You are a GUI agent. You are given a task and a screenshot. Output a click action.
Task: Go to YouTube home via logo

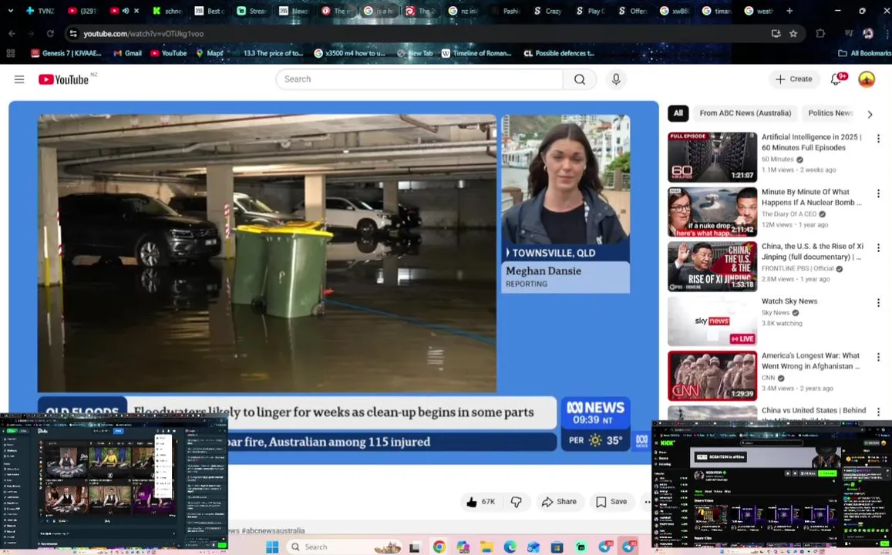tap(64, 79)
